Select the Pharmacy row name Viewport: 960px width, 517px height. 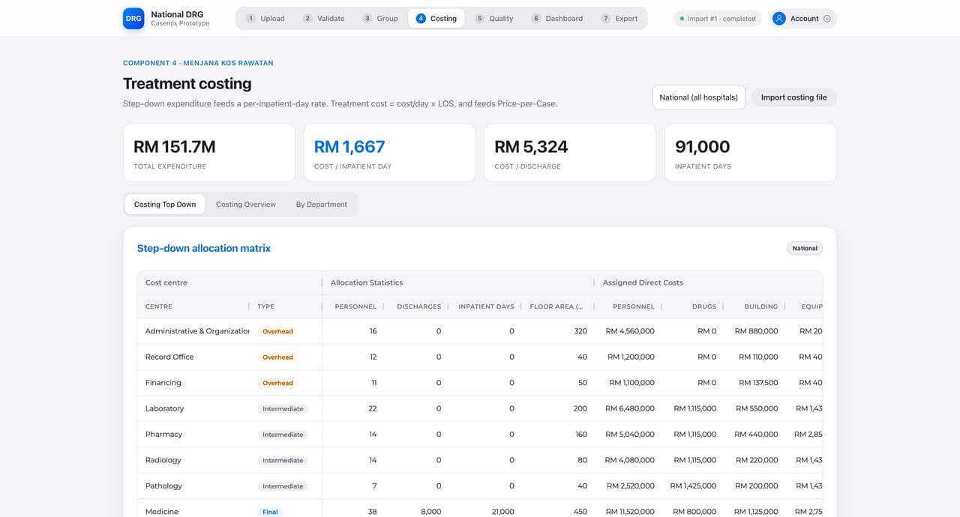click(x=164, y=435)
